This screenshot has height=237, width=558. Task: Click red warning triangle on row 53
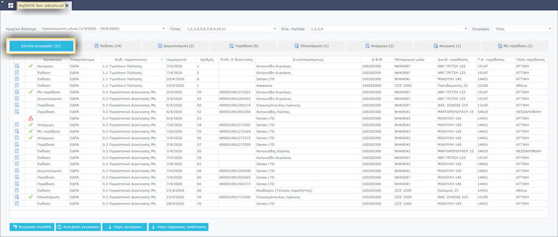[x=31, y=118]
